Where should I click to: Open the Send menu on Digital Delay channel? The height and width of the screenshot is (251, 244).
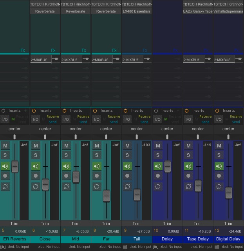pyautogui.click(x=236, y=122)
